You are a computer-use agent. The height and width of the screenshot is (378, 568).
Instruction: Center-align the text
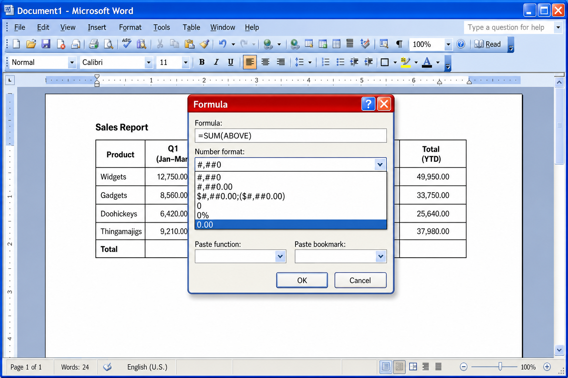click(265, 62)
